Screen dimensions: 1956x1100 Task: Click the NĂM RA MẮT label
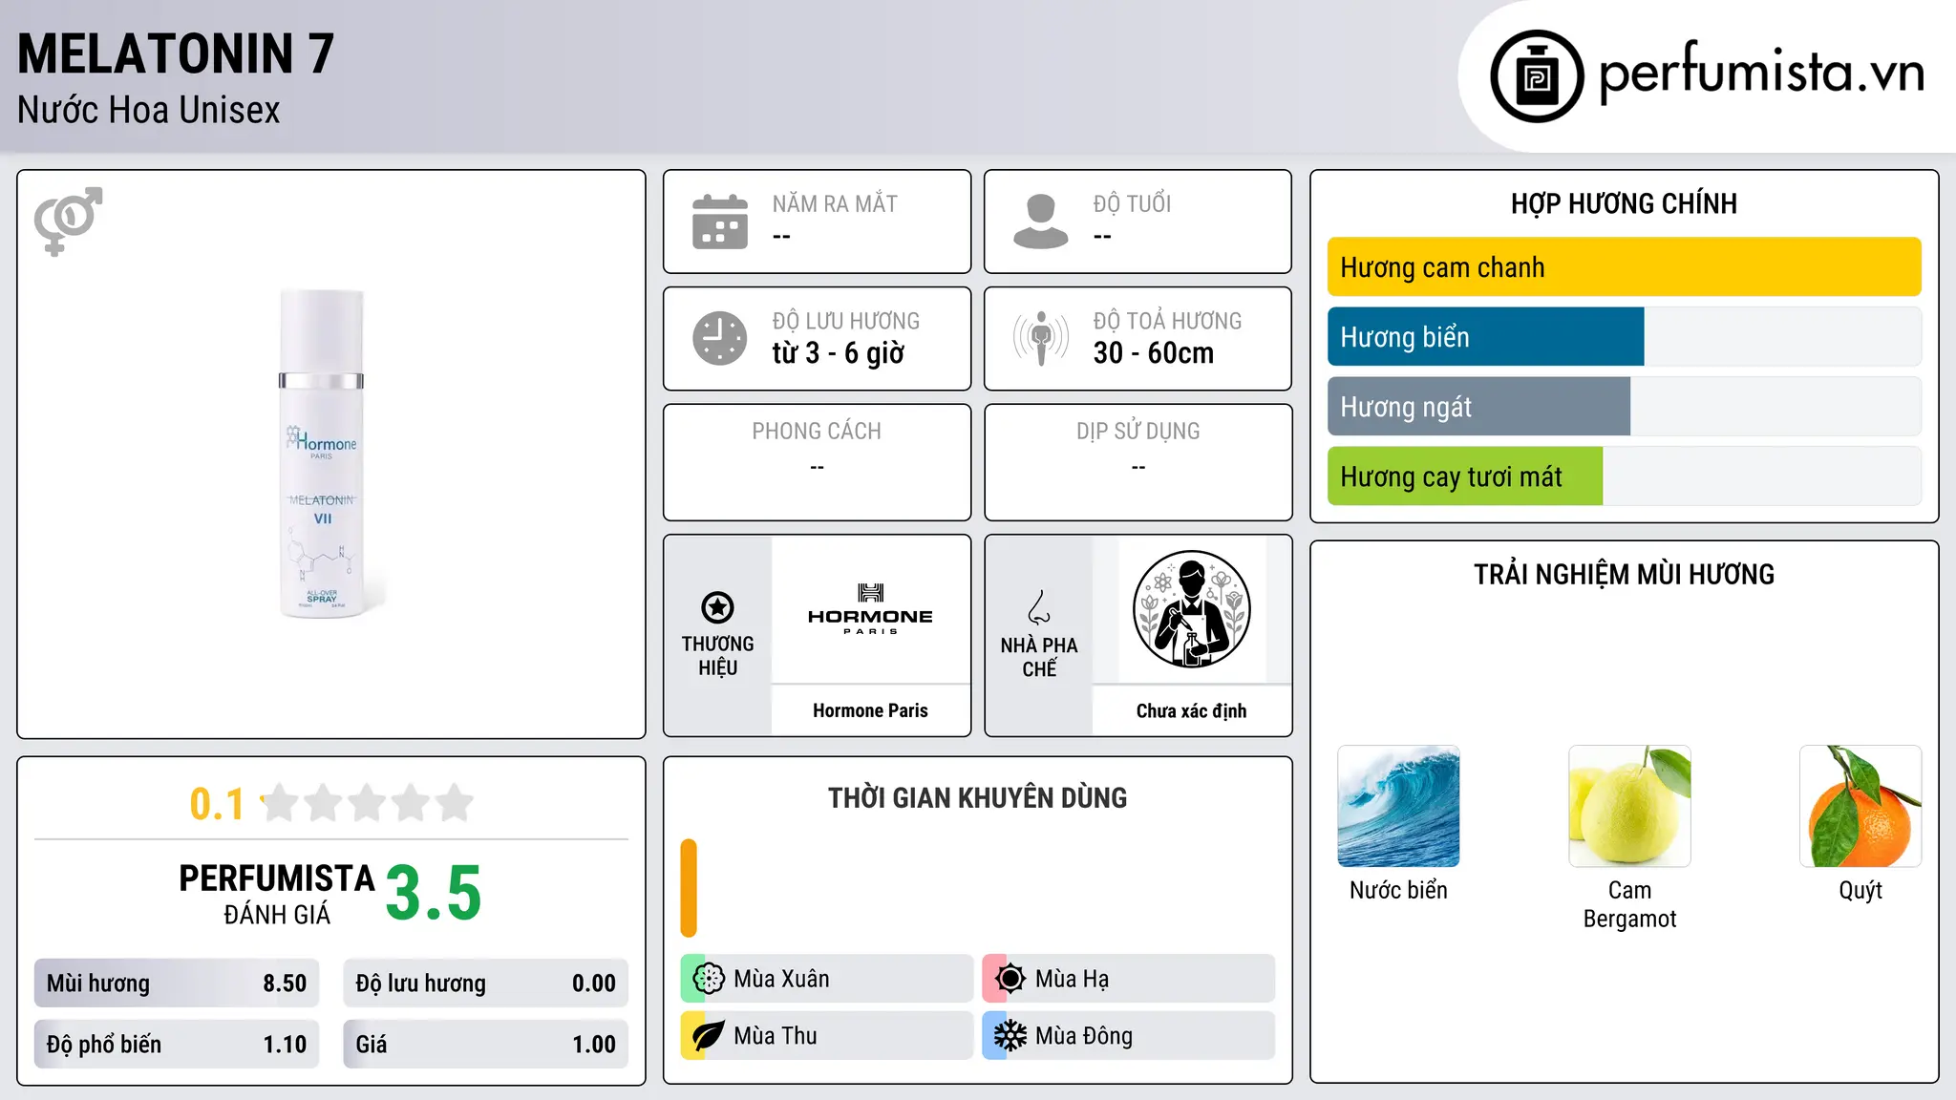coord(835,203)
